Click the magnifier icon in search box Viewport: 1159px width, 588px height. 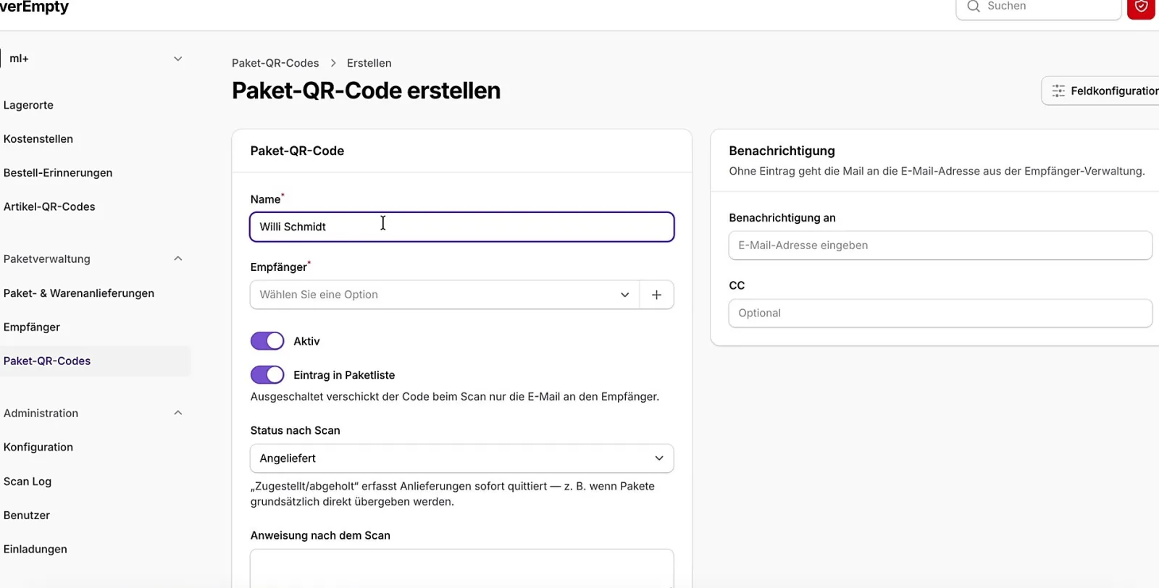tap(974, 7)
